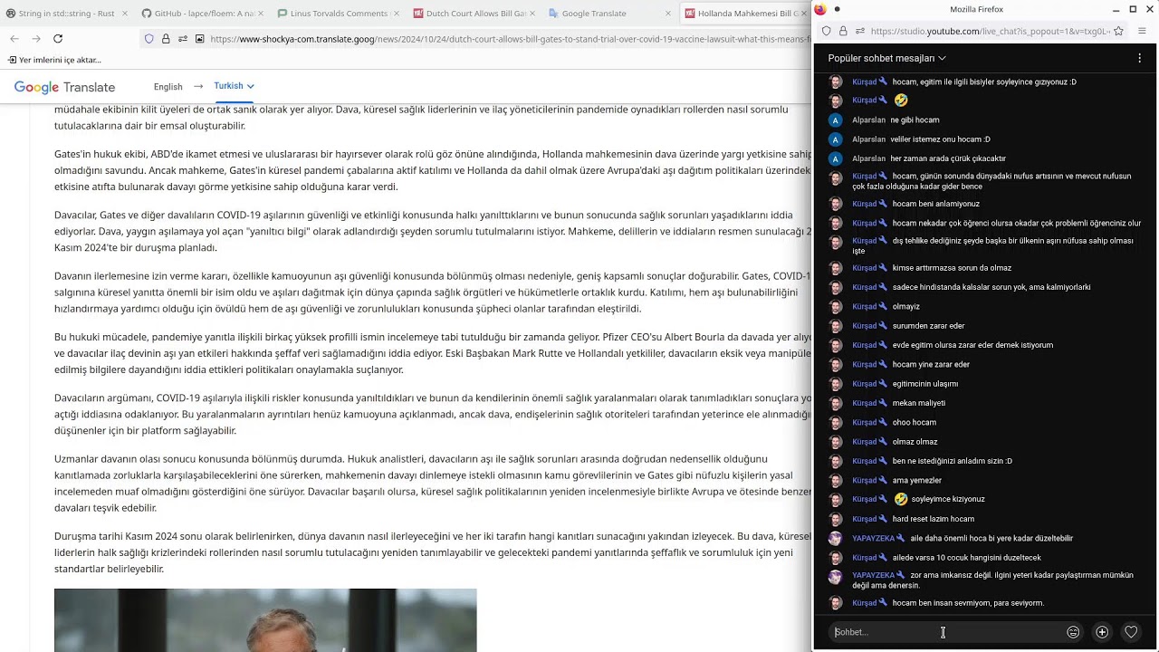The height and width of the screenshot is (652, 1159).
Task: Select the English source language label
Action: 168,87
